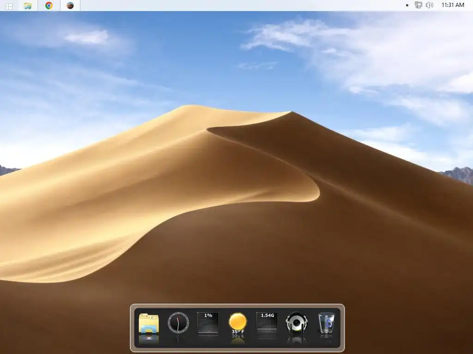
Task: Open the RAM meter showing 1.54G
Action: (267, 323)
